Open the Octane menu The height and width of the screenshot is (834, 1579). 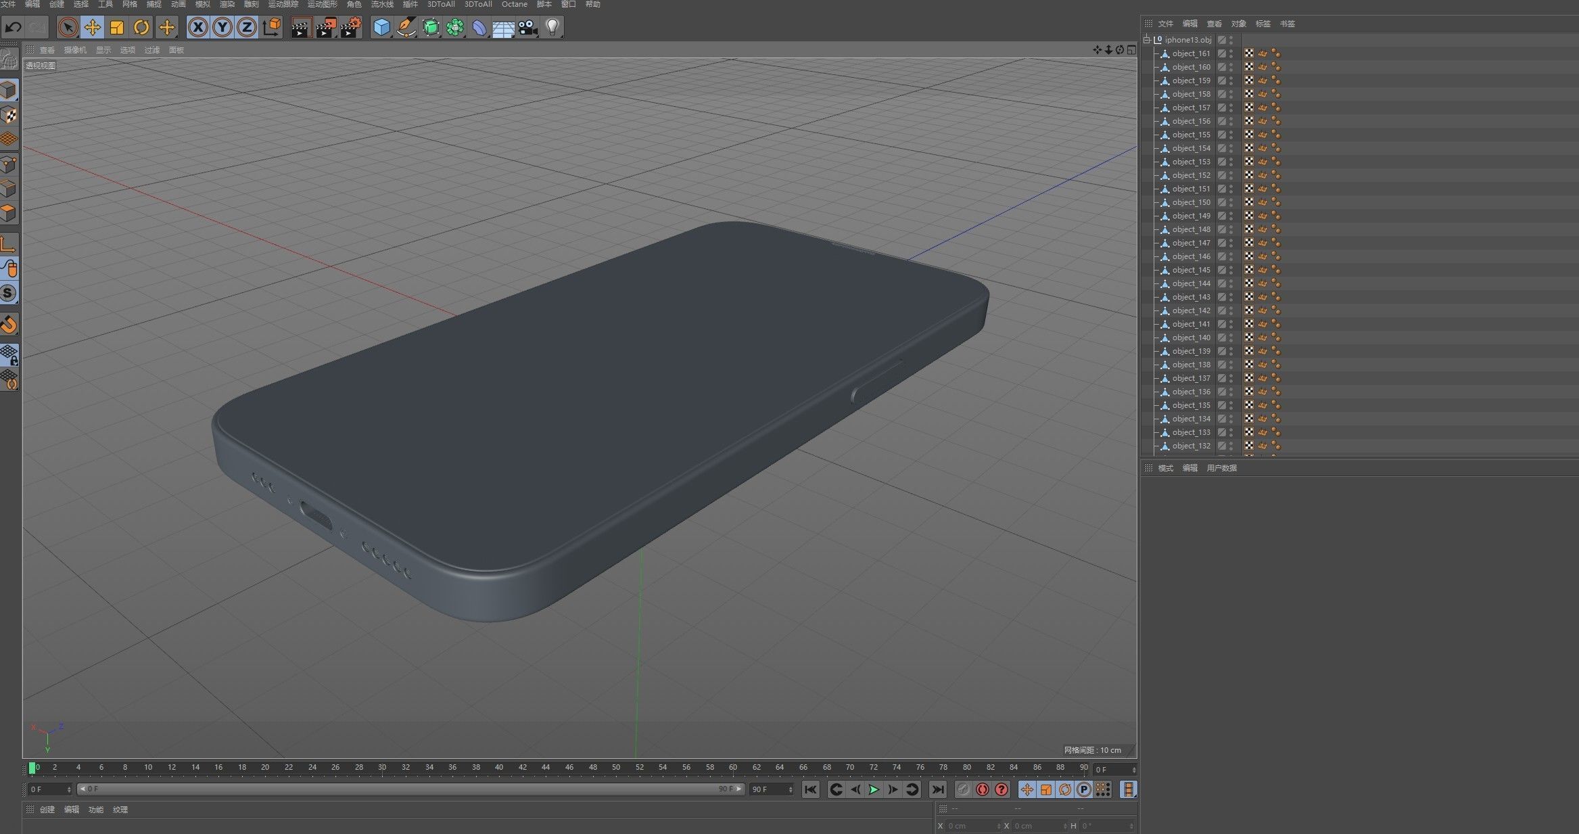[x=514, y=4]
